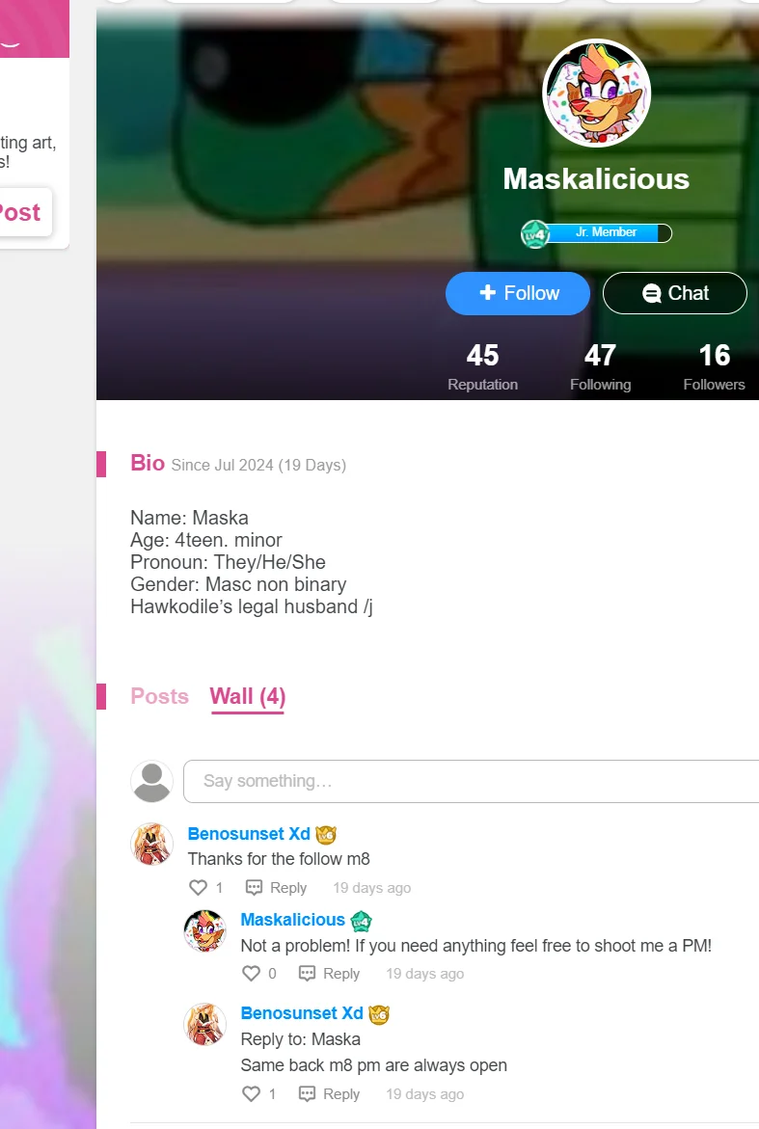The width and height of the screenshot is (759, 1129).
Task: View the 16 Followers list
Action: click(x=714, y=366)
